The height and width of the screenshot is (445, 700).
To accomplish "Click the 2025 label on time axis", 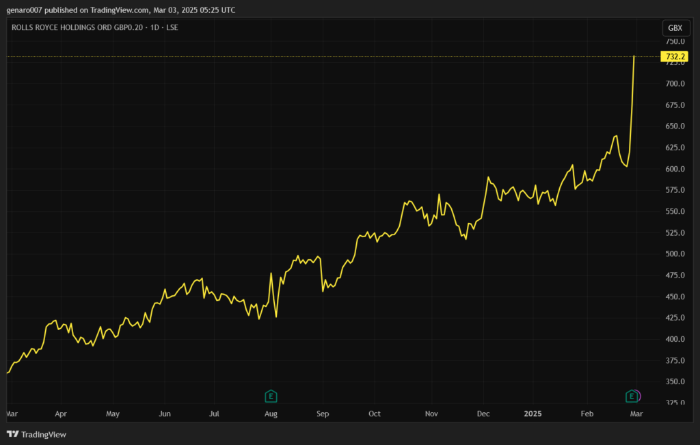I will coord(534,414).
